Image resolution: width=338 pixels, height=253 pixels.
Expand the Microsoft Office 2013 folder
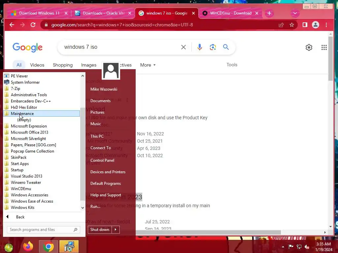tap(42, 132)
